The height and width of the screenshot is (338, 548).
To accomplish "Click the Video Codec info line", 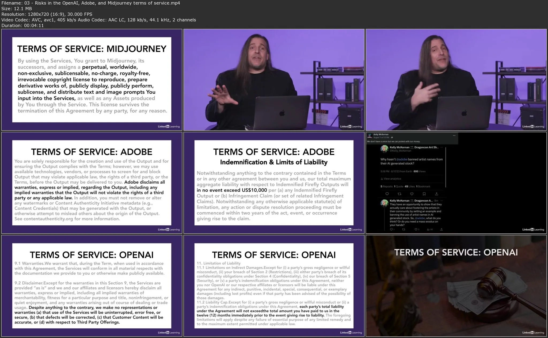I will pyautogui.click(x=99, y=20).
